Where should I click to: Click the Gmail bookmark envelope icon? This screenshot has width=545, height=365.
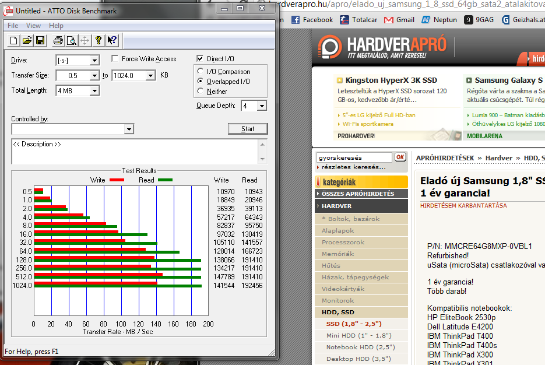click(389, 20)
